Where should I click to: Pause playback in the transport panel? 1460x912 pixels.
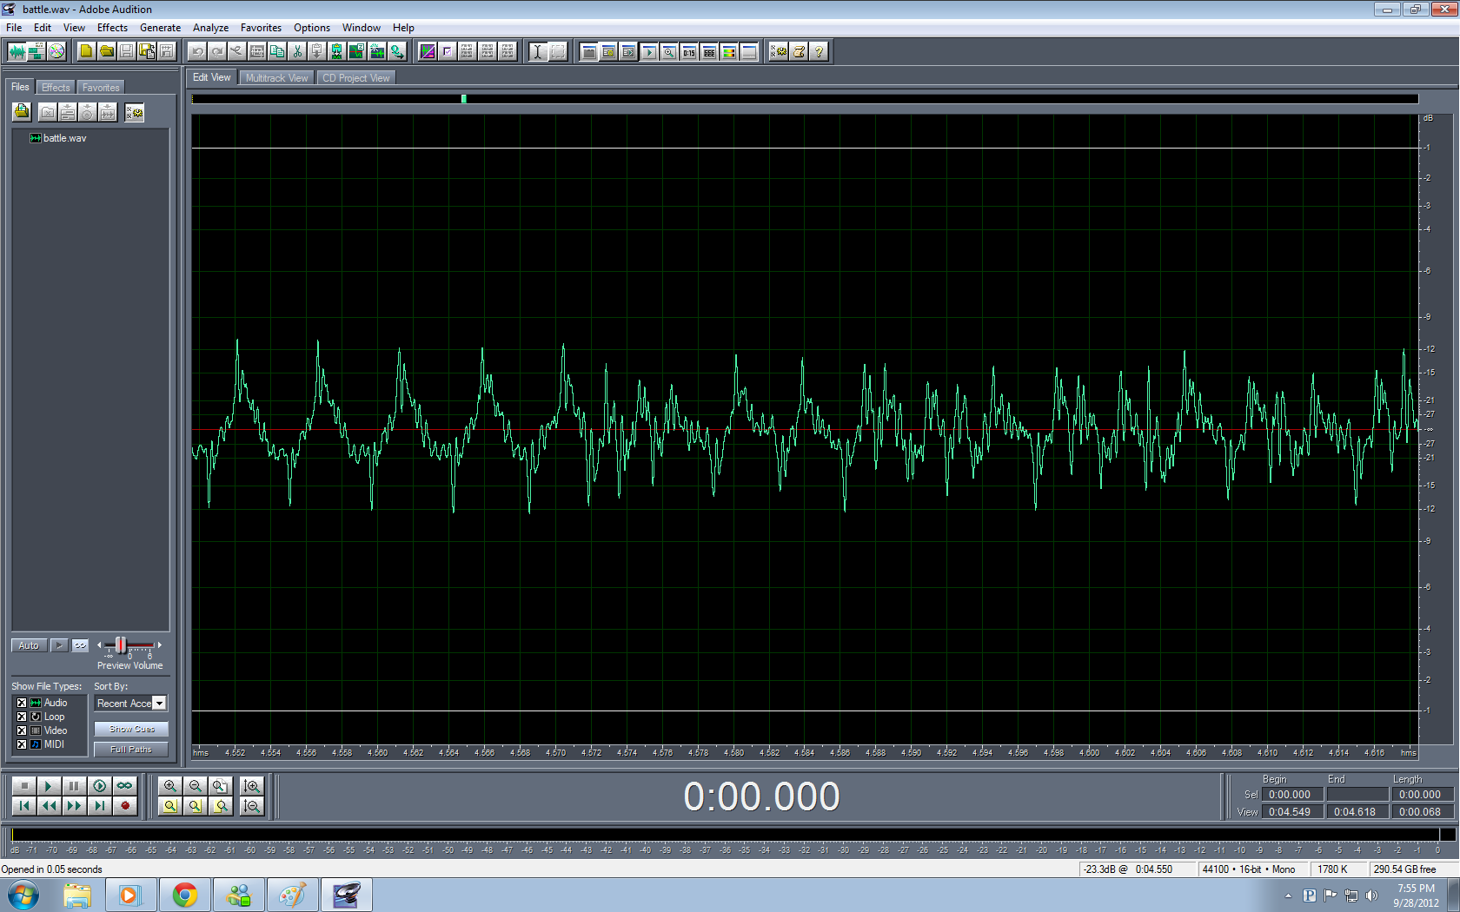click(x=75, y=786)
